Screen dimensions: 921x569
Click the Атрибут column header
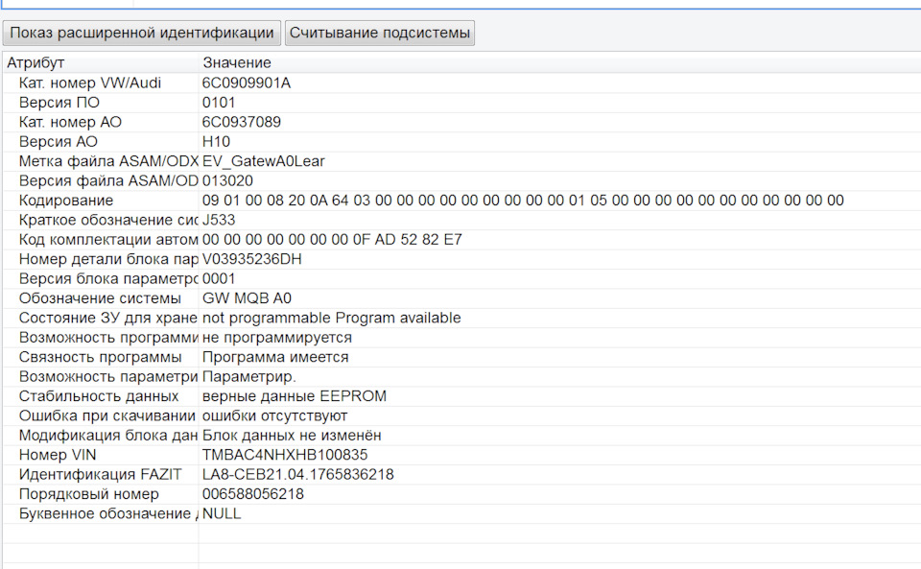tap(36, 63)
